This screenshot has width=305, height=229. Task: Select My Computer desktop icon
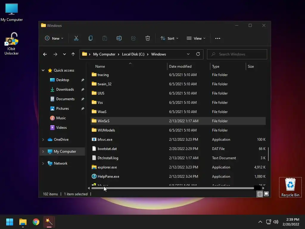point(12,13)
